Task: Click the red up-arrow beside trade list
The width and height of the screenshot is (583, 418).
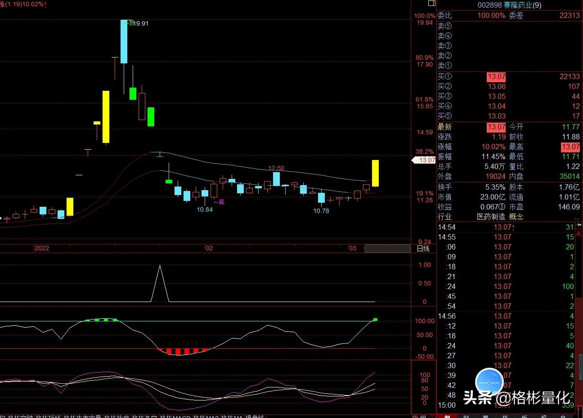Action: (x=513, y=227)
